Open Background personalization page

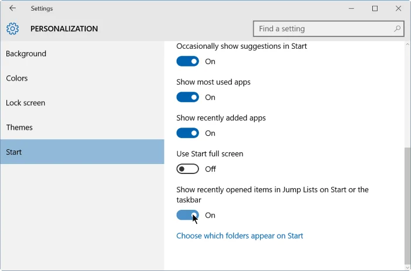click(82, 53)
